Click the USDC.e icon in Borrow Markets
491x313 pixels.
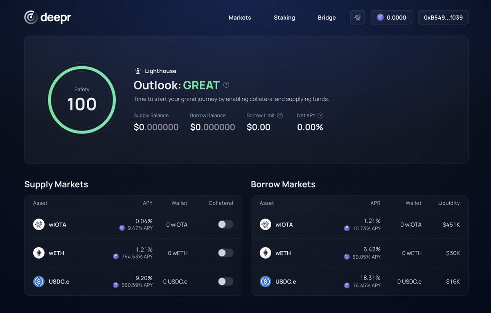(266, 281)
